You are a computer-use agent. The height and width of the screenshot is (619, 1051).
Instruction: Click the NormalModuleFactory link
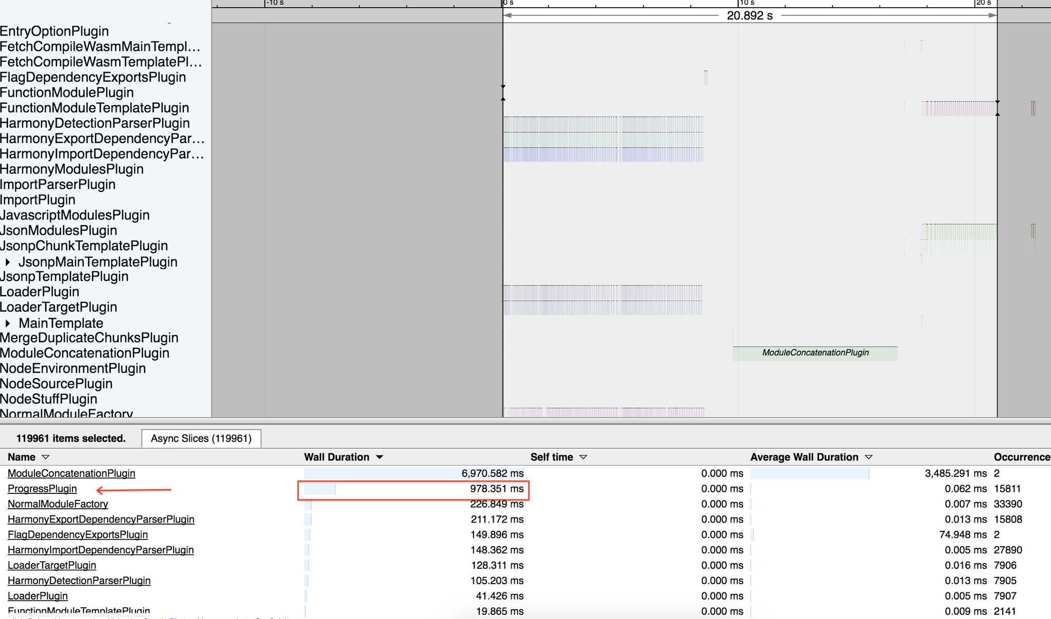coord(57,504)
